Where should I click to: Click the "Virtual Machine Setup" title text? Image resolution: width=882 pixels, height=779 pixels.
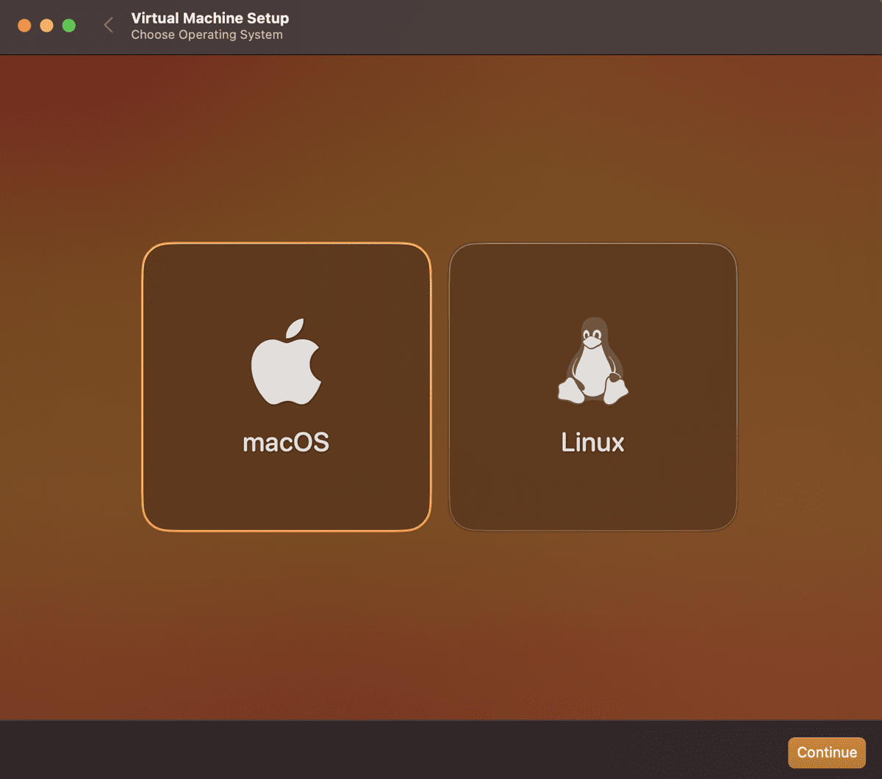point(210,18)
